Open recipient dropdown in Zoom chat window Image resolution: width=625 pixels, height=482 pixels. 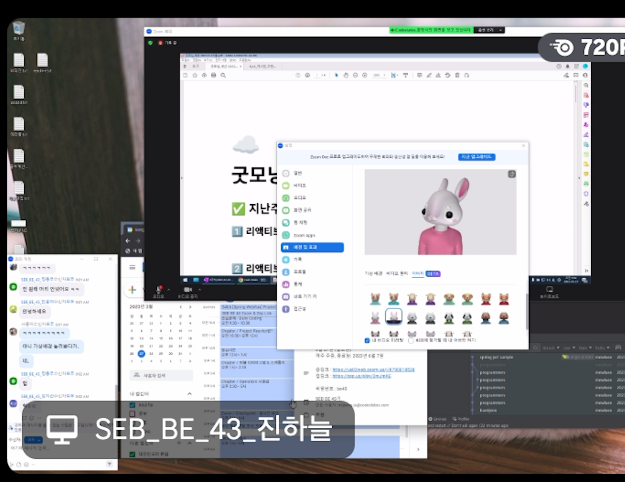point(34,440)
